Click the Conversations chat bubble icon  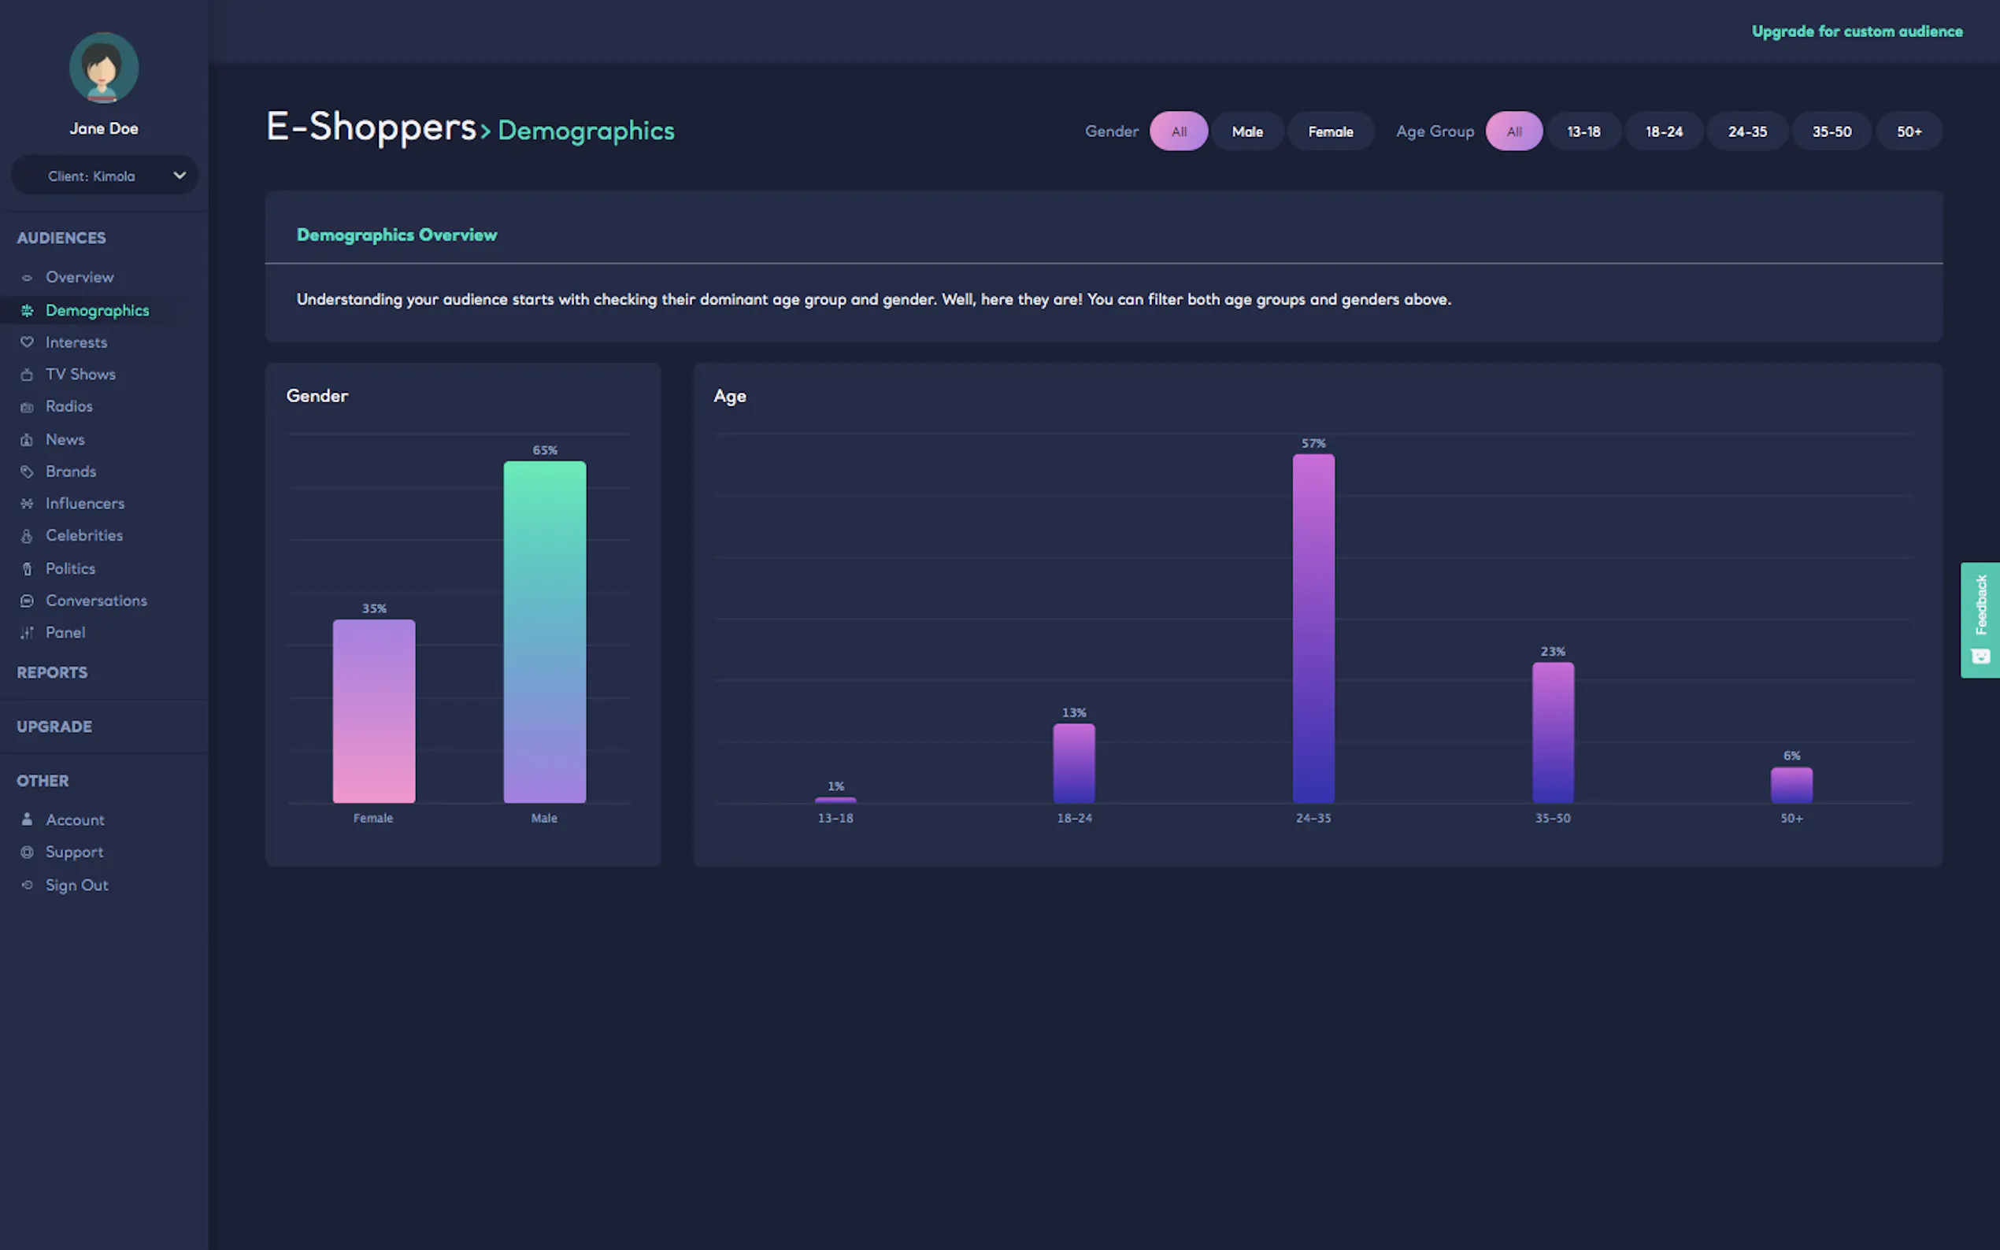pos(27,601)
